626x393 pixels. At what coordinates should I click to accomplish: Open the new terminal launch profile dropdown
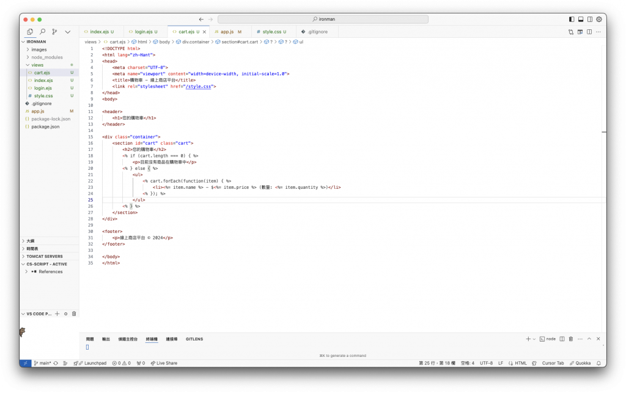[x=534, y=339]
